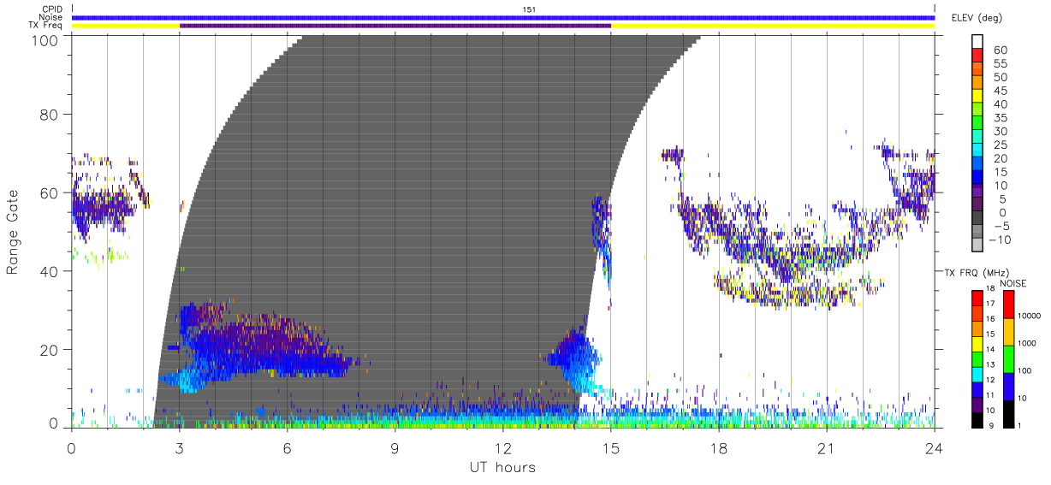The image size is (1051, 485).
Task: Click the x-axis tick label '3'
Action: pos(179,447)
